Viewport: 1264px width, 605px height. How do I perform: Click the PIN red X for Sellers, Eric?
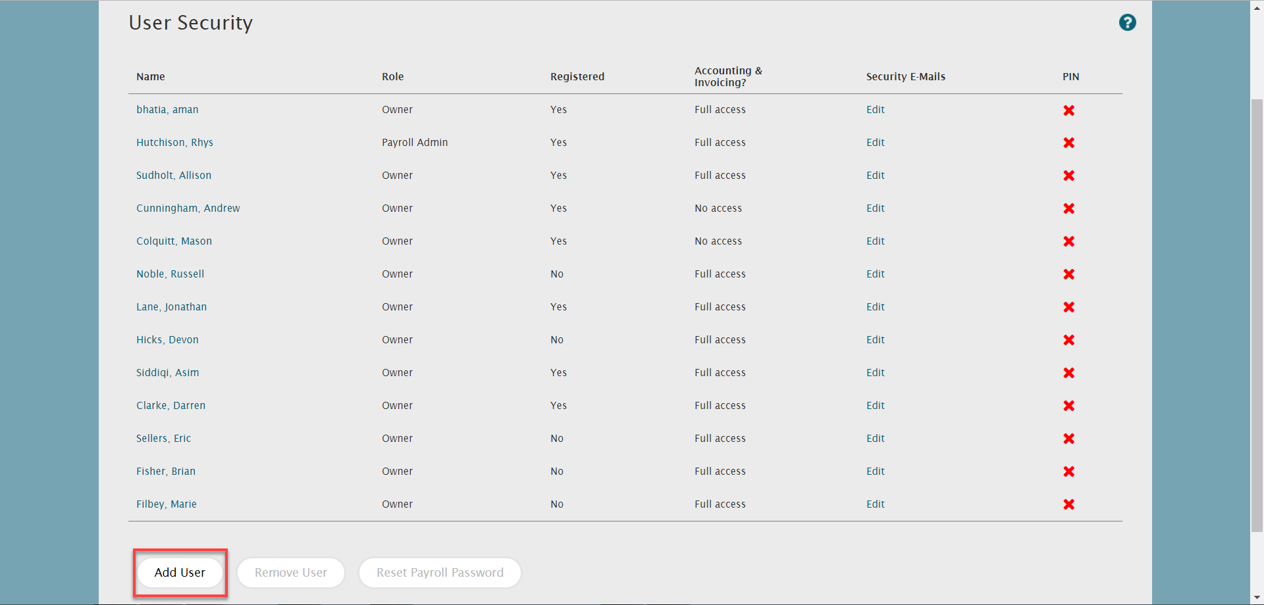[x=1068, y=439]
